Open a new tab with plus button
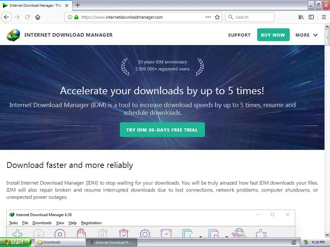Screen dimensions: 330x247 [x=78, y=5]
